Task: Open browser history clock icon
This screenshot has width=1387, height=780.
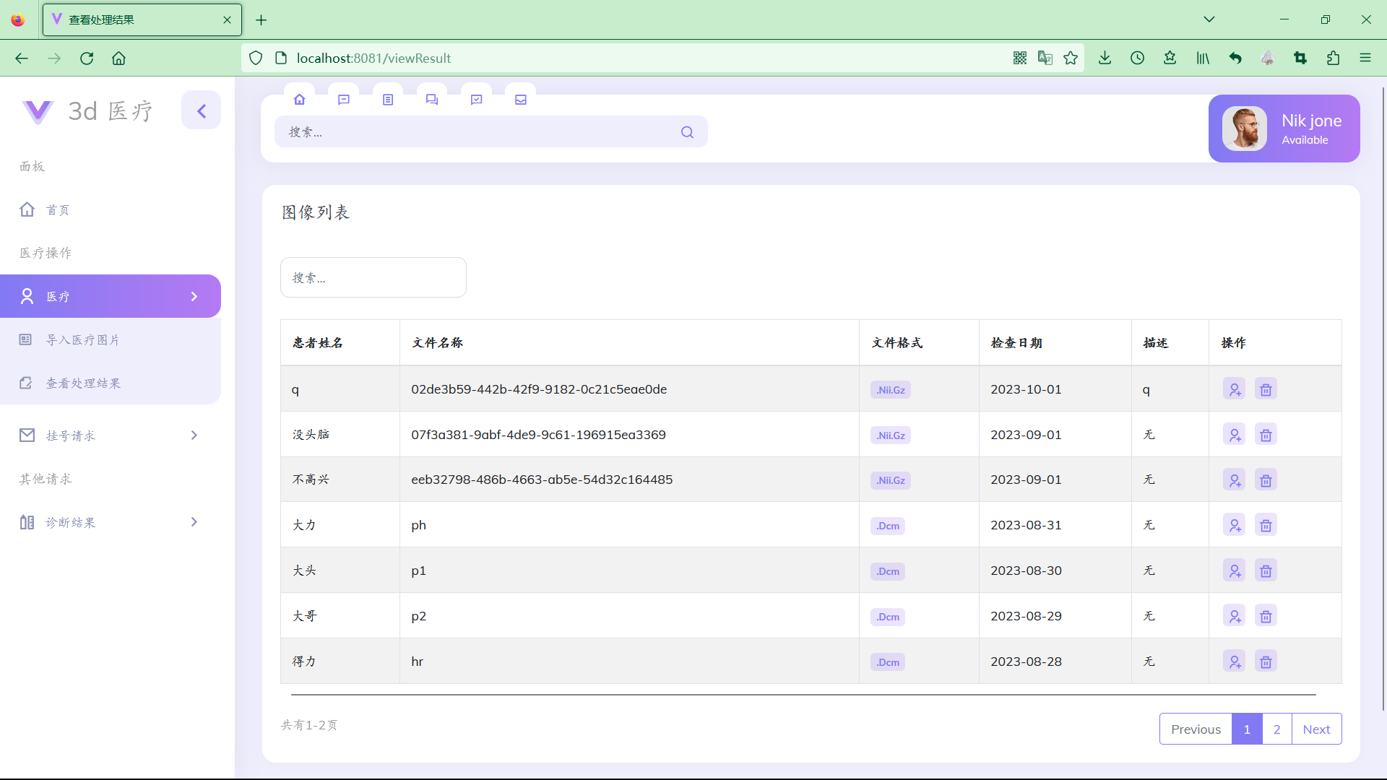Action: click(1137, 58)
